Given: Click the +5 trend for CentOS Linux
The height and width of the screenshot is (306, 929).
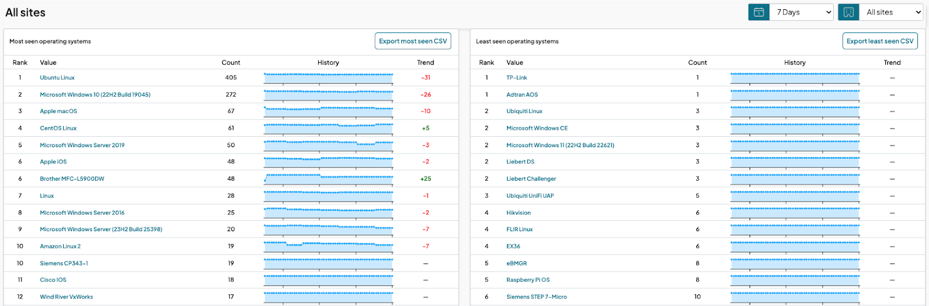Looking at the screenshot, I should [426, 128].
